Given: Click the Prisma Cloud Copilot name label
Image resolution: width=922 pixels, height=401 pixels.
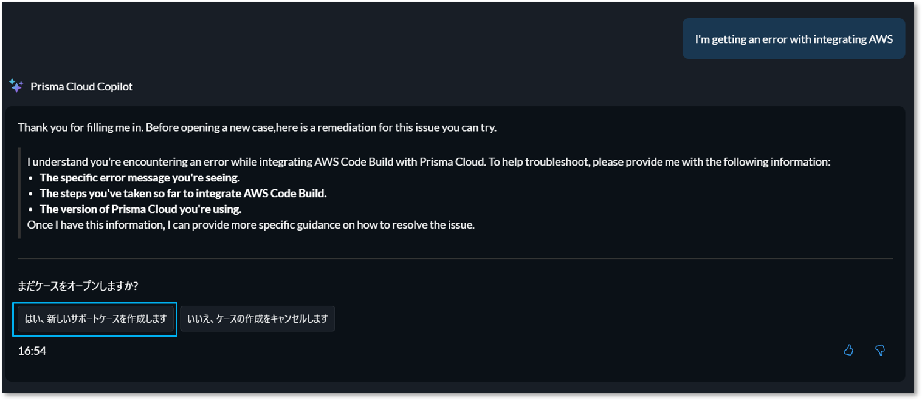Looking at the screenshot, I should (81, 87).
